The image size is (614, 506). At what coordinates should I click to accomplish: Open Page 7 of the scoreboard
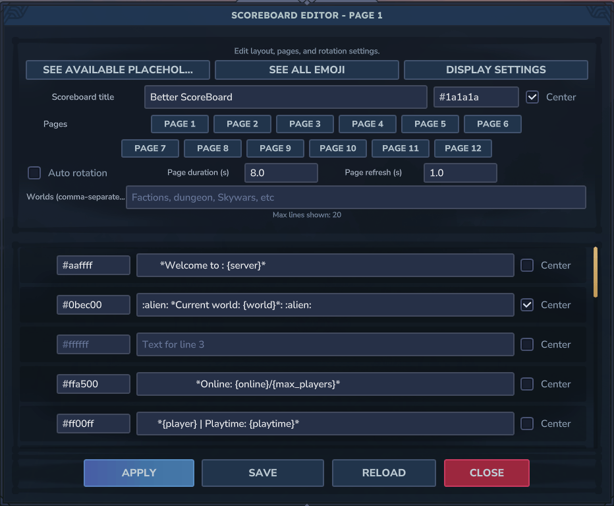pos(150,148)
